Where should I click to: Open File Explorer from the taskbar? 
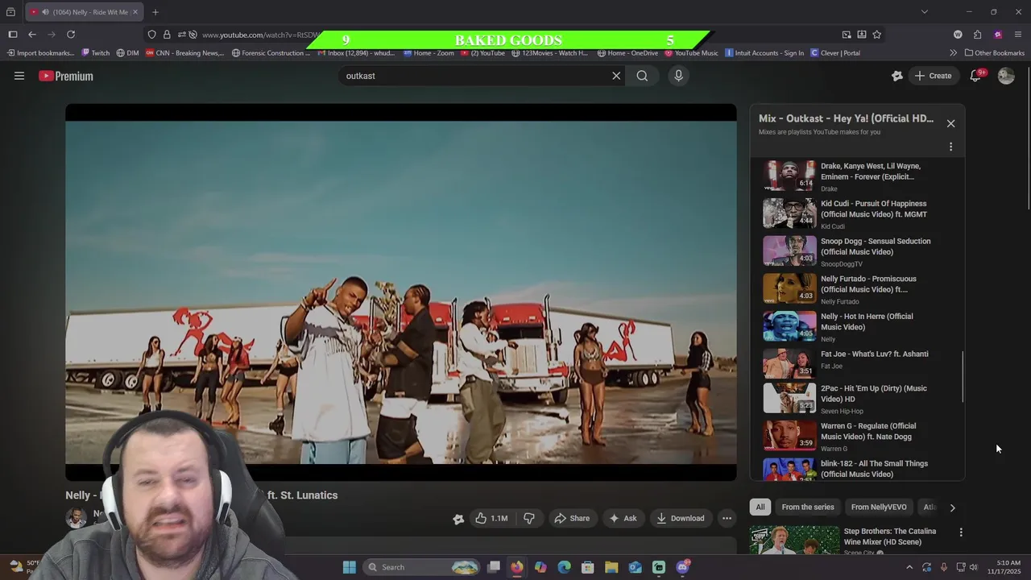(x=611, y=567)
